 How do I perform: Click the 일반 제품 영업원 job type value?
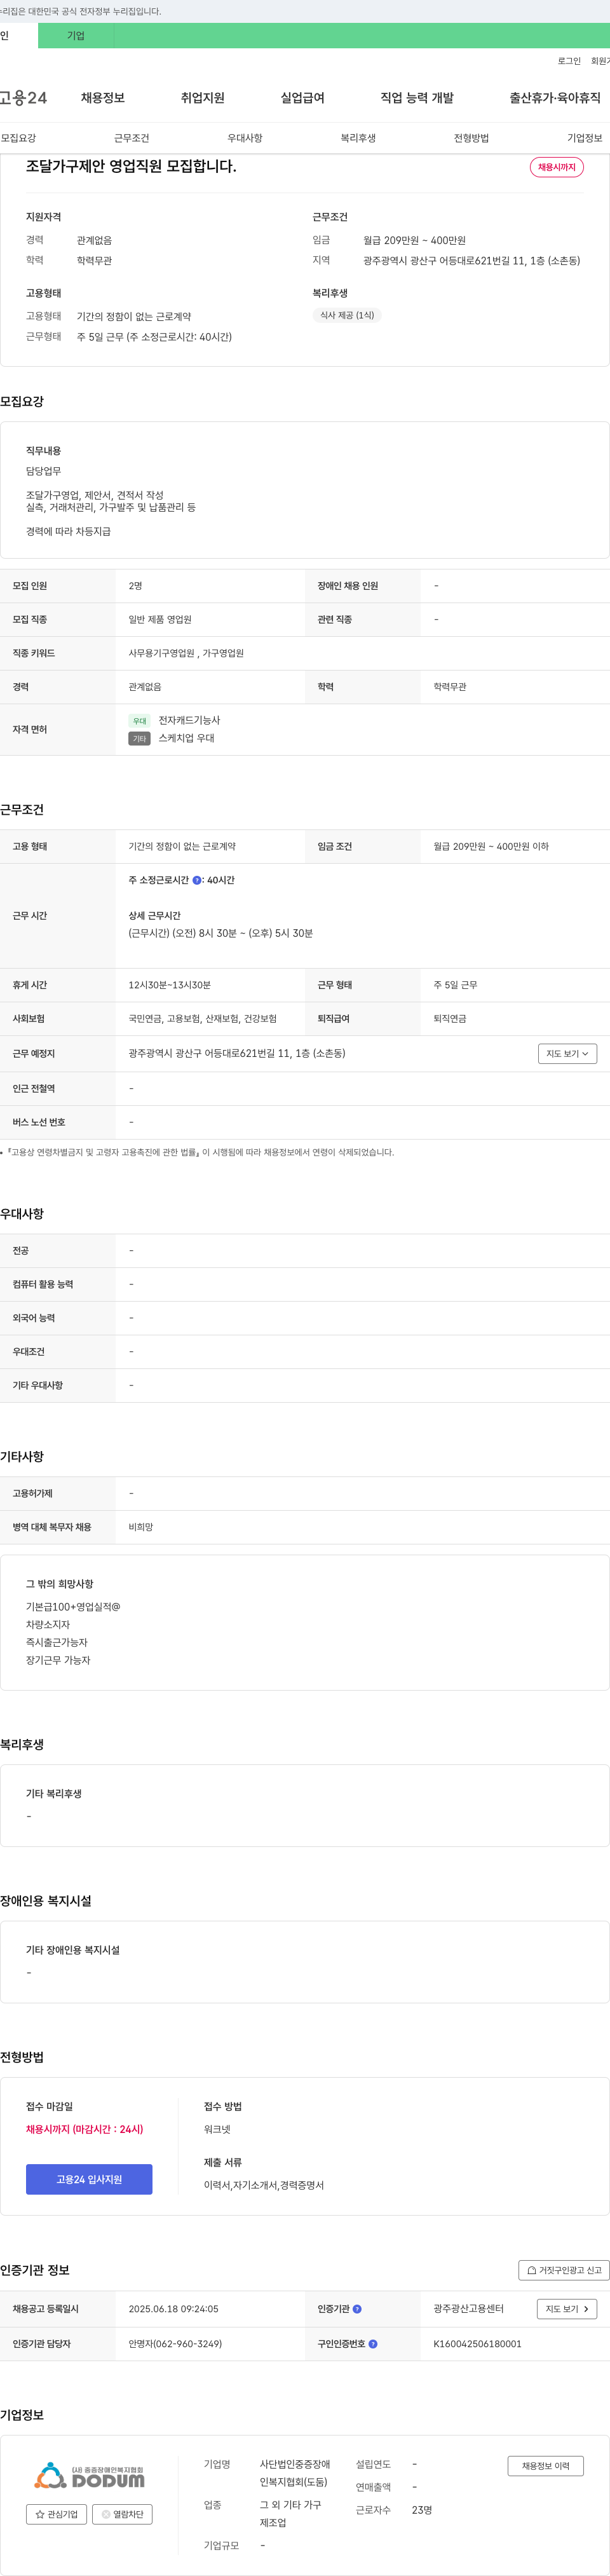160,620
